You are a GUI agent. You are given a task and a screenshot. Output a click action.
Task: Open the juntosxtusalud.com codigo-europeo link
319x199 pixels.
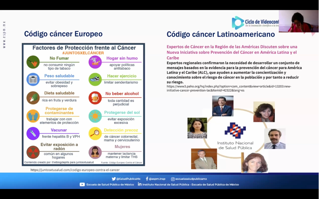(75, 170)
